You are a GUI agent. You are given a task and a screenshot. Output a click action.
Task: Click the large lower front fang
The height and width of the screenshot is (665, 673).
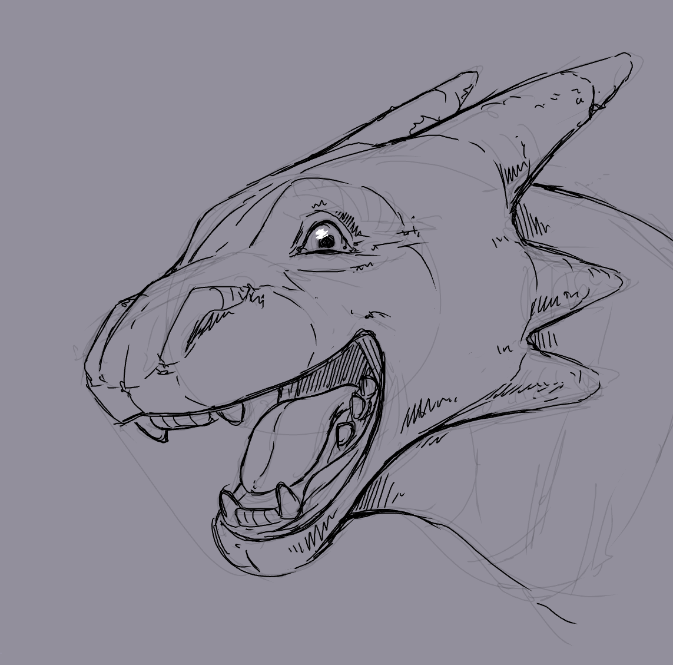(x=288, y=501)
